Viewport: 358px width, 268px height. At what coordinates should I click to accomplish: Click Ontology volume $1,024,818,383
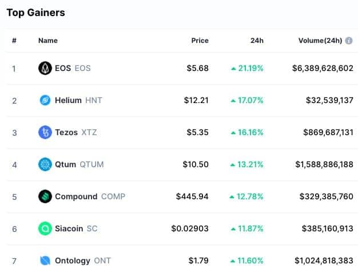(x=324, y=261)
